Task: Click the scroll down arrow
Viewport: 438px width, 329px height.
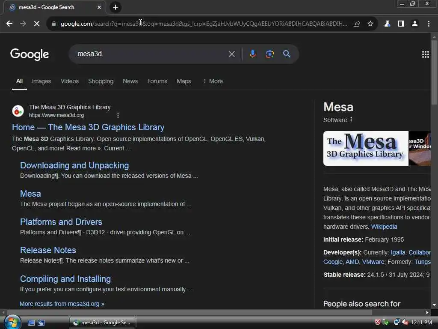Action: 434,305
